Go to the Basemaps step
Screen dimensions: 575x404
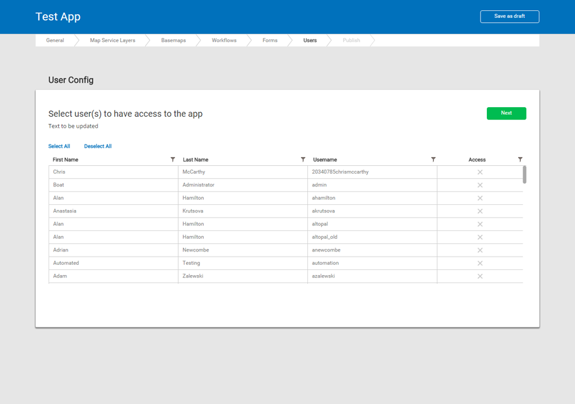click(173, 40)
